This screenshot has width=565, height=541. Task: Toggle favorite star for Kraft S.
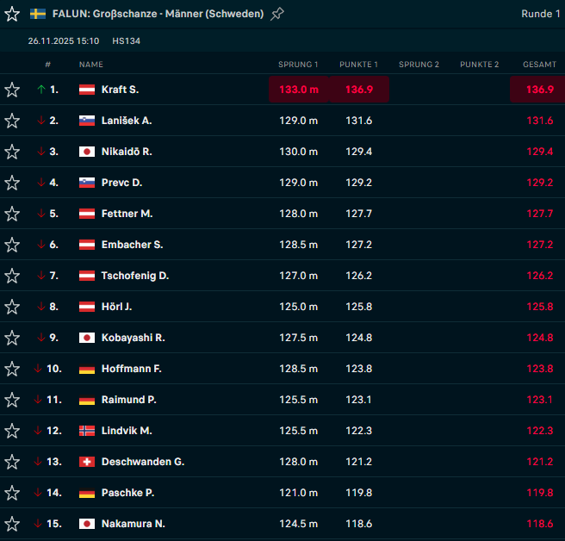[12, 90]
